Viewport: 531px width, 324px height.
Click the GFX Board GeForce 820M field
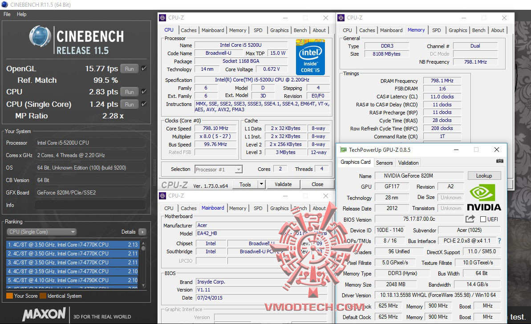click(x=91, y=193)
